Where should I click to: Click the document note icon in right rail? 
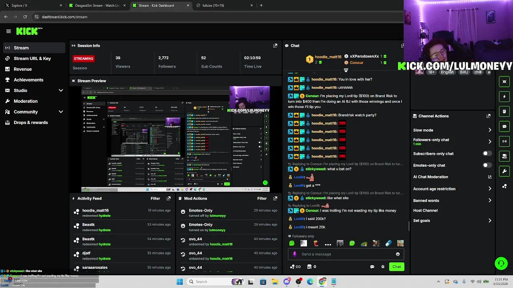[x=505, y=111]
